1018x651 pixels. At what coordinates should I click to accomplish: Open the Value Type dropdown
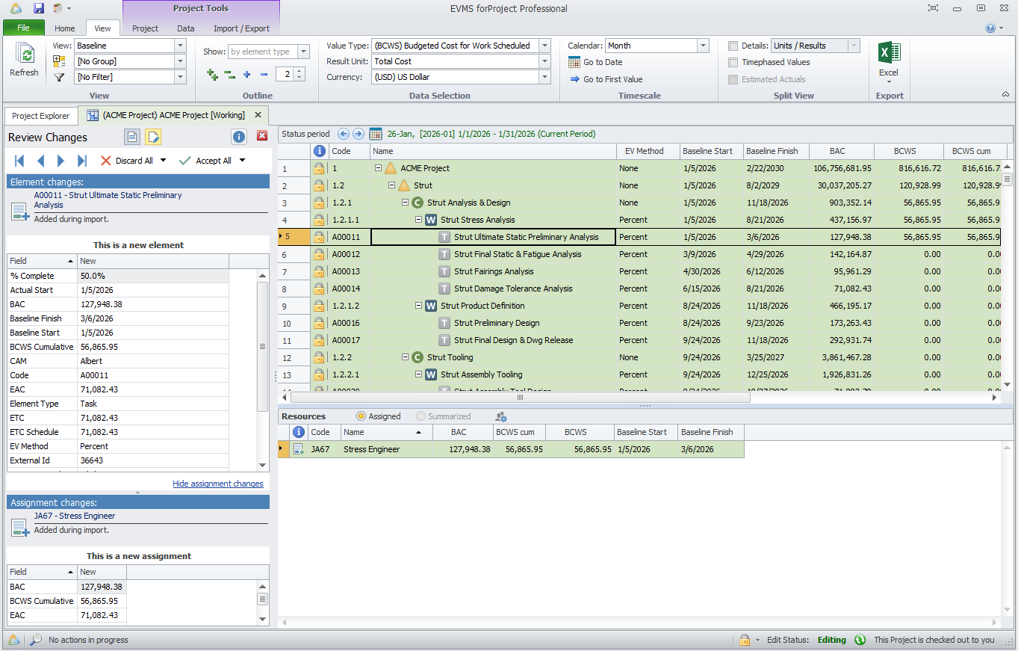544,46
